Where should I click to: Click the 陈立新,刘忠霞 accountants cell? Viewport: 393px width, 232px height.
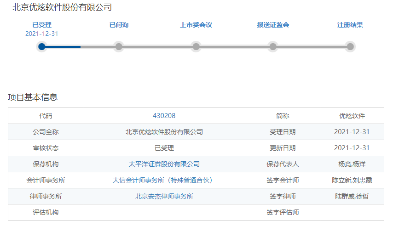(352, 180)
